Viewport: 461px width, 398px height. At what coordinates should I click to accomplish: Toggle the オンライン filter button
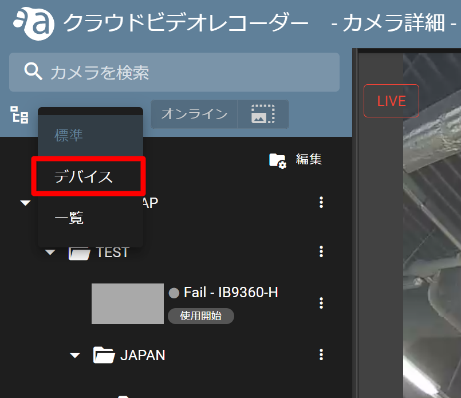[x=194, y=114]
